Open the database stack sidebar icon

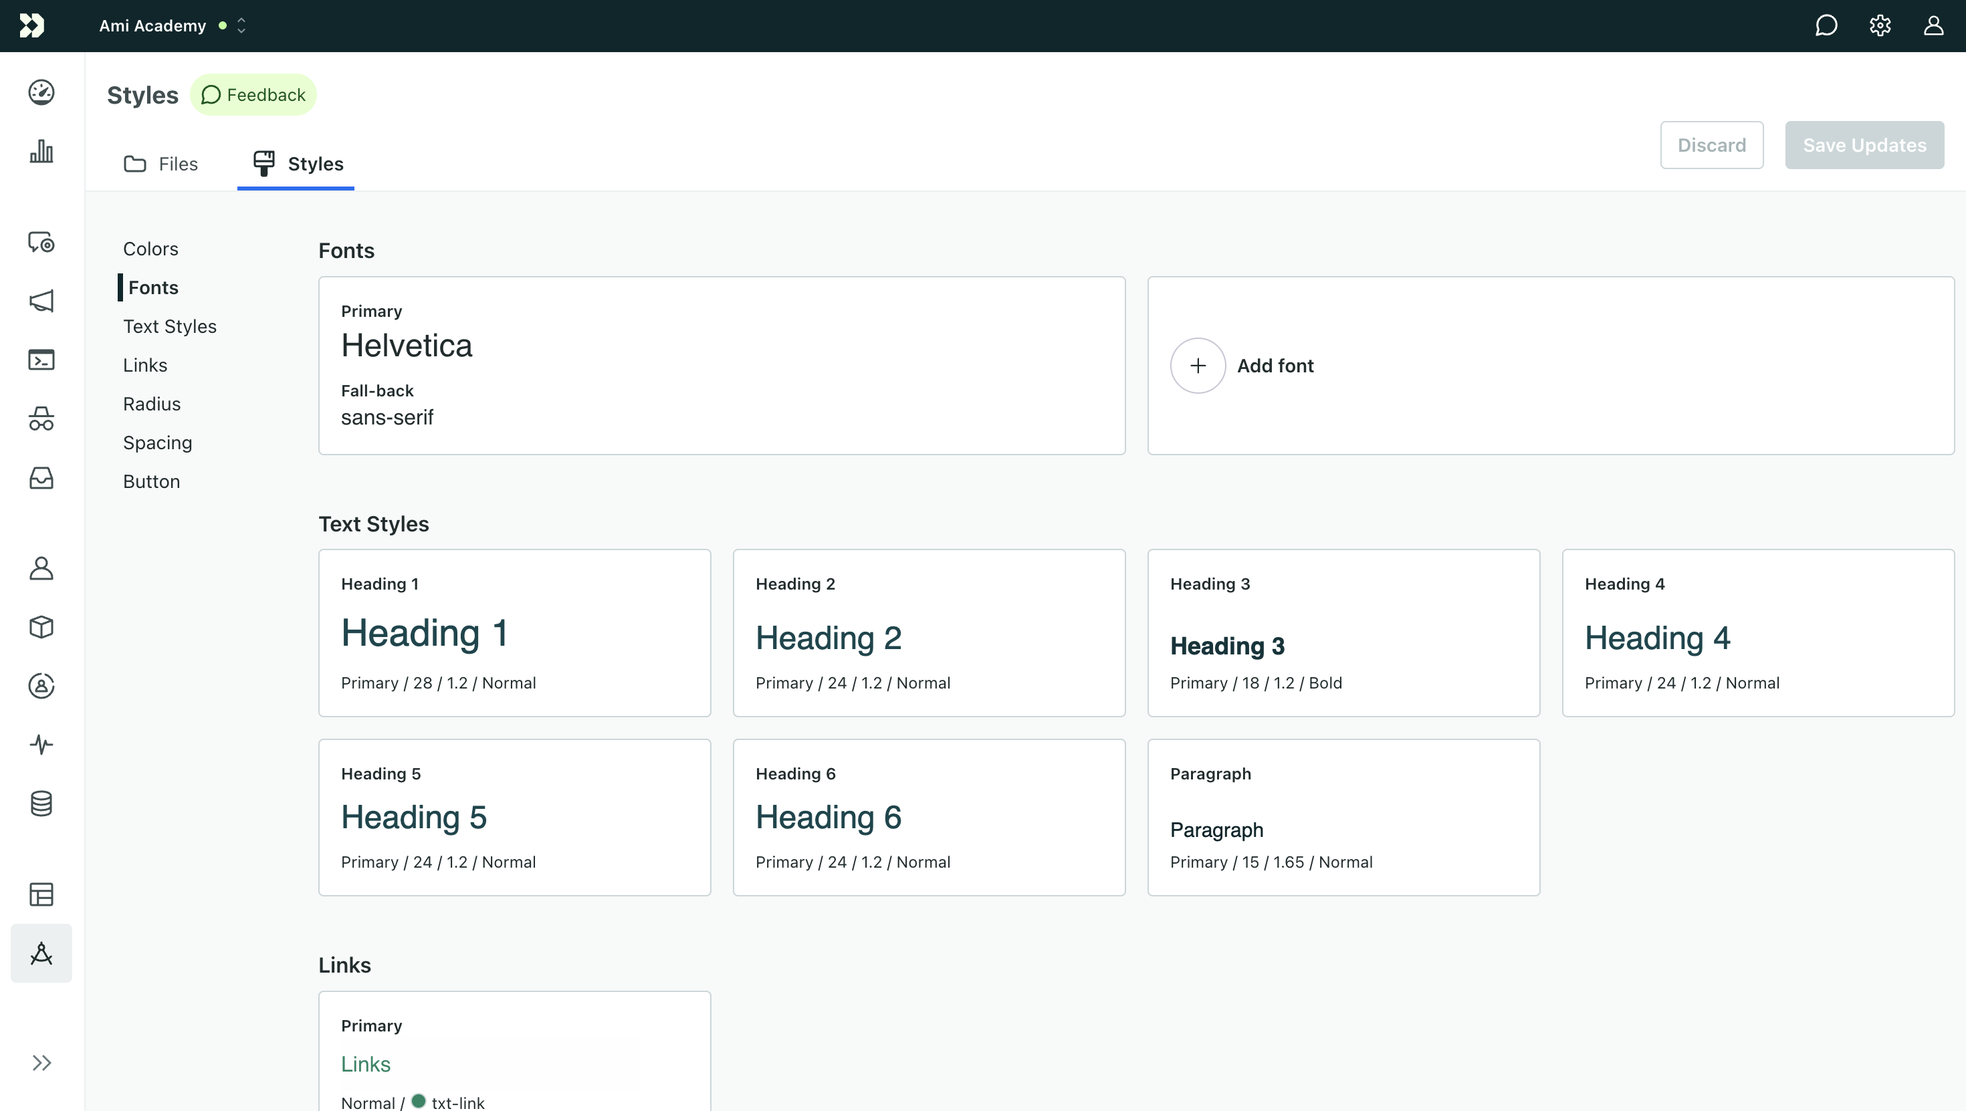coord(41,804)
